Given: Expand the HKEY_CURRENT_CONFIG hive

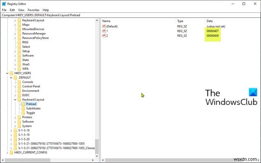Looking at the screenshot, I should click(x=7, y=152).
